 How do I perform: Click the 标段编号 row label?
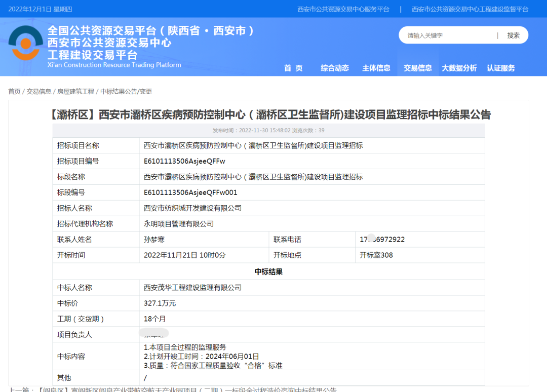pos(71,192)
